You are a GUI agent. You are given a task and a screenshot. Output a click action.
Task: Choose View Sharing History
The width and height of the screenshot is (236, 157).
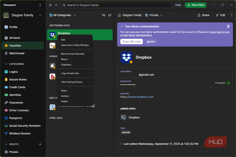point(75,82)
